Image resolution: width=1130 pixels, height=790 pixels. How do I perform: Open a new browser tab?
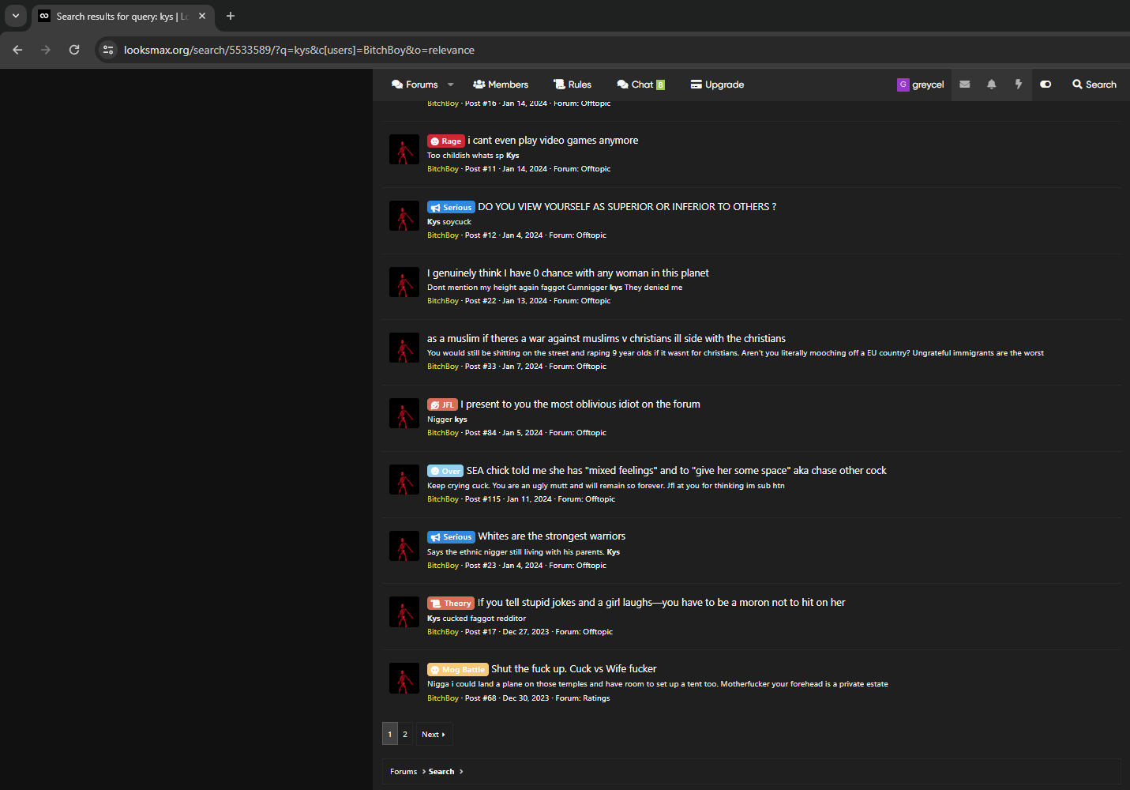coord(231,16)
